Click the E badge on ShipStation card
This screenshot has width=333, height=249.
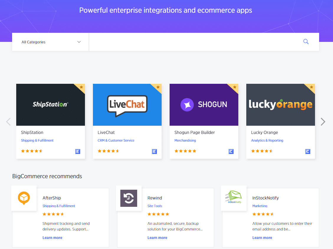click(78, 152)
